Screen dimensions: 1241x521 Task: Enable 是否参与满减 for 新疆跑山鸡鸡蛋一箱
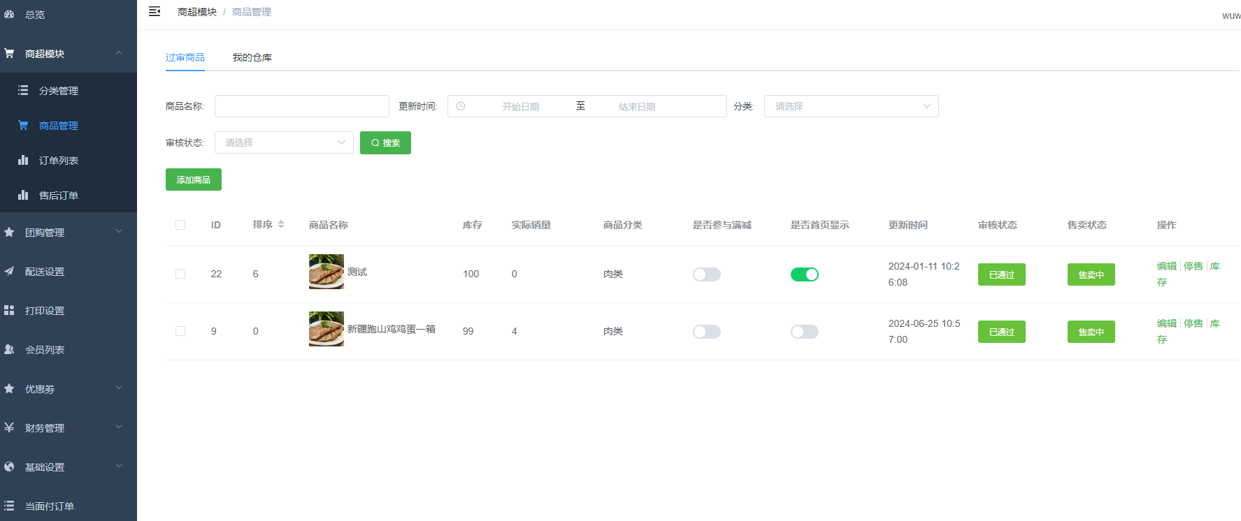(706, 332)
